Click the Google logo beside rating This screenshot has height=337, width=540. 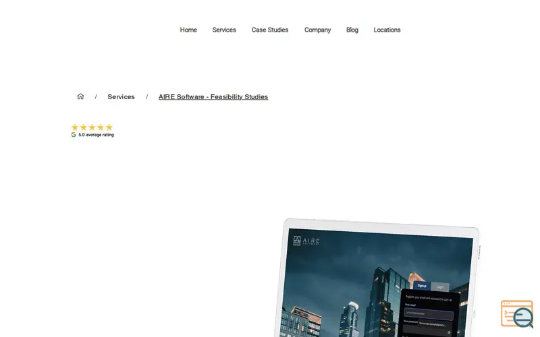tap(74, 135)
